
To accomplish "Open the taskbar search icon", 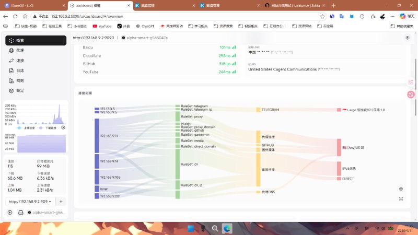I will 215,229.
